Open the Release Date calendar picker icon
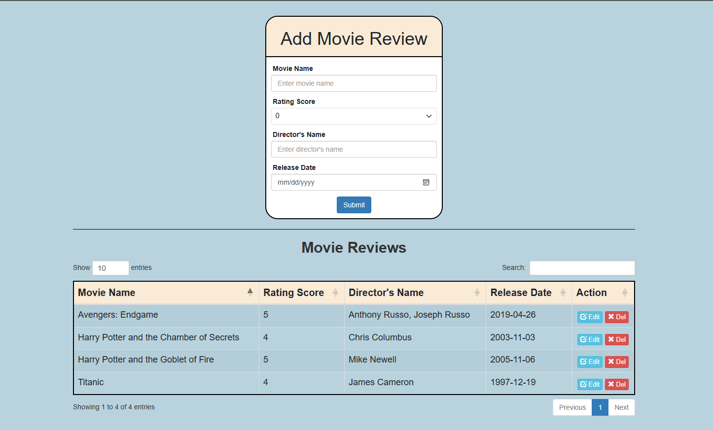 [x=426, y=182]
